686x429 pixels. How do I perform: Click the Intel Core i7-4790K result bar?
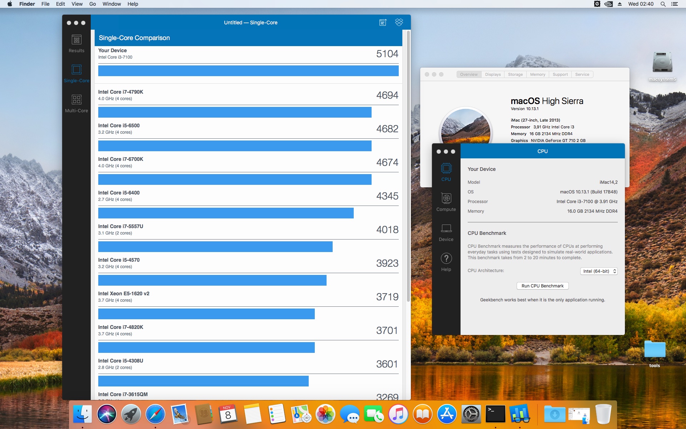click(x=235, y=112)
